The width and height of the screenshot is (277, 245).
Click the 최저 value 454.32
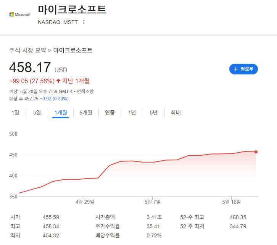point(51,235)
